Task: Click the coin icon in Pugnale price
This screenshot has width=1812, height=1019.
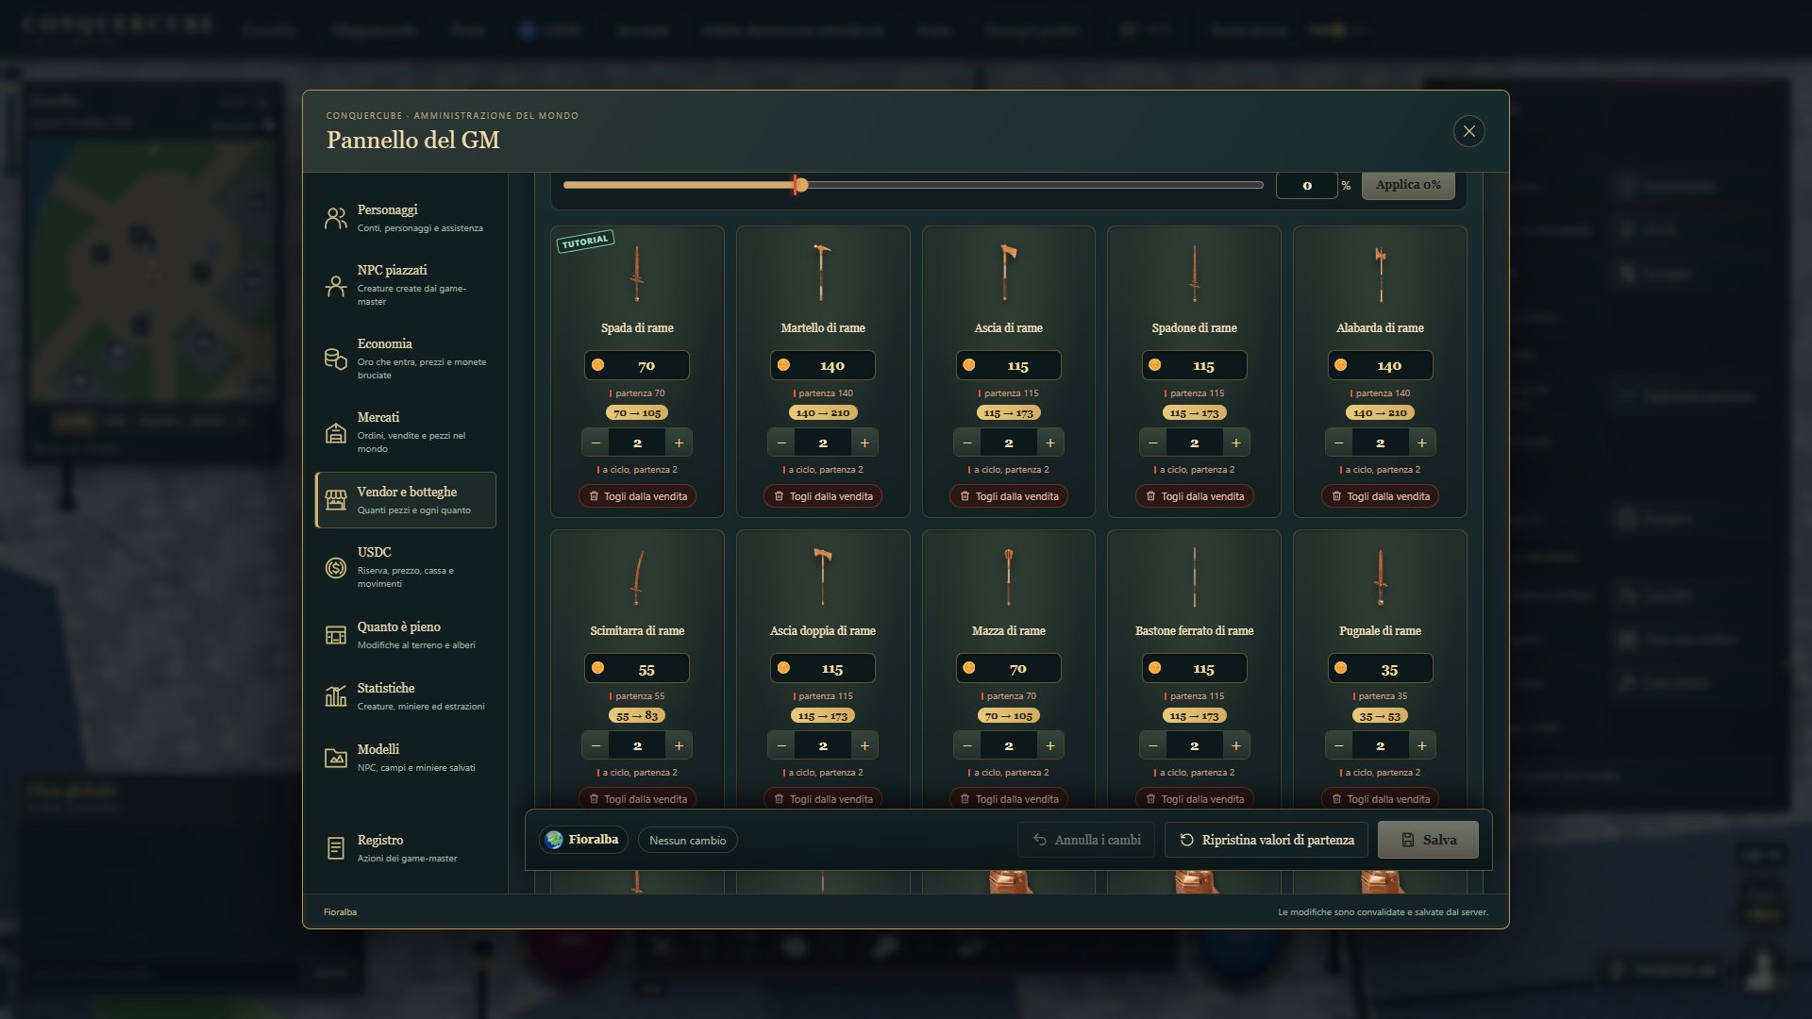Action: point(1340,668)
